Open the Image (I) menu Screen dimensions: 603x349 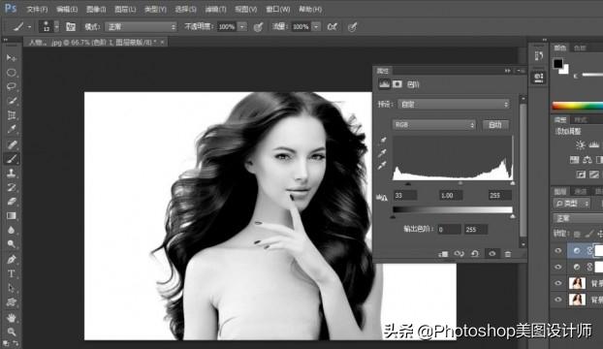(96, 9)
